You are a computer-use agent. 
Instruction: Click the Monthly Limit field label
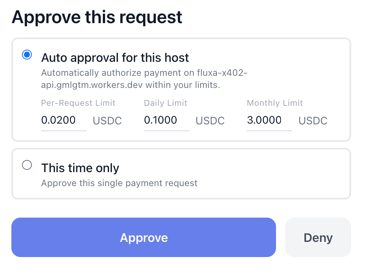coord(275,103)
